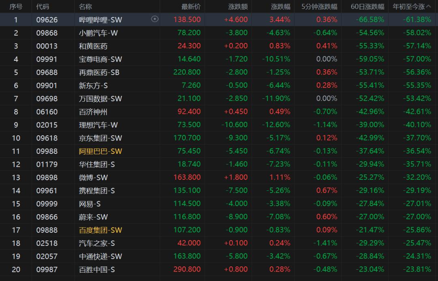Open 宝尊电商-SW stock entry
The width and height of the screenshot is (438, 281).
coord(101,59)
